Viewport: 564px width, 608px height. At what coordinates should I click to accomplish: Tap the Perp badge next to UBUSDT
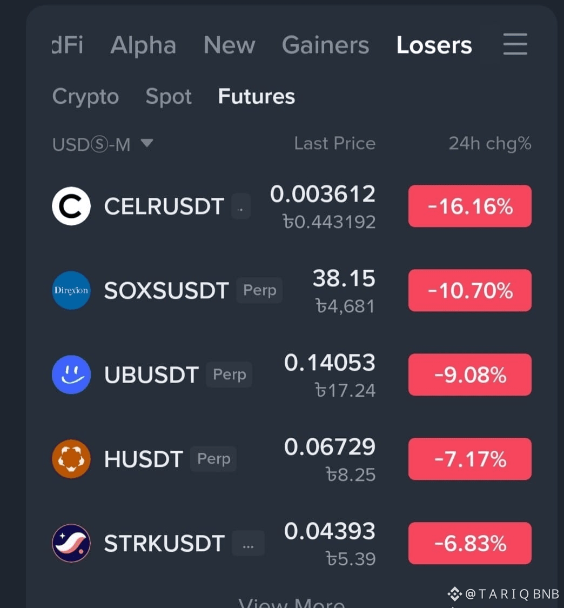click(x=229, y=375)
